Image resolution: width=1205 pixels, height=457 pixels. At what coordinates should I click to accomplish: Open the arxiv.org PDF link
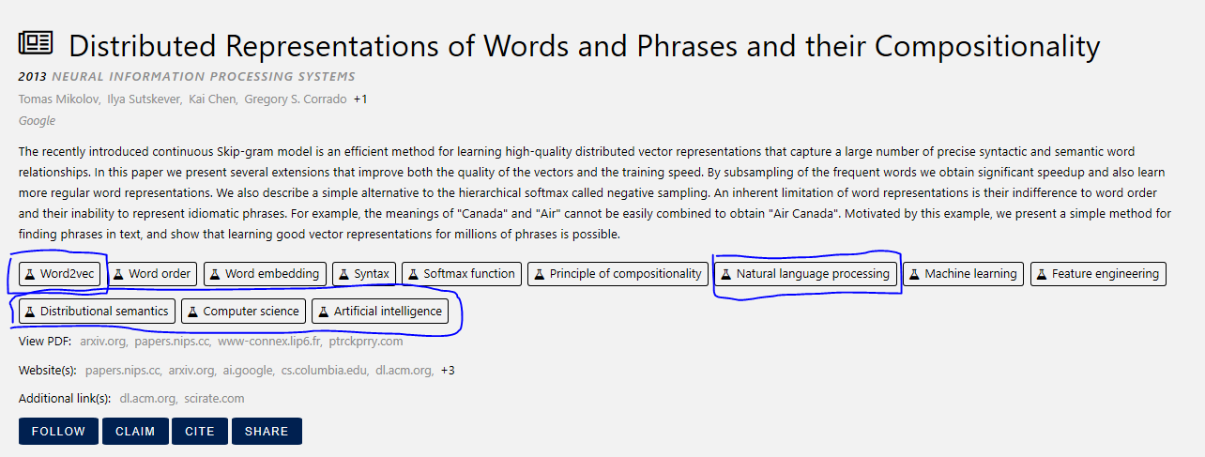(x=101, y=342)
